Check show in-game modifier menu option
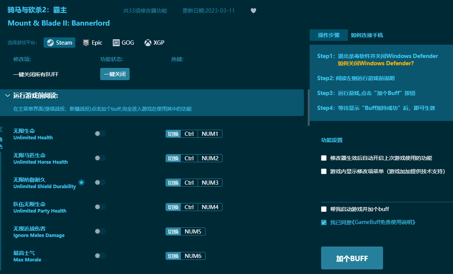The height and width of the screenshot is (274, 453). (x=323, y=171)
